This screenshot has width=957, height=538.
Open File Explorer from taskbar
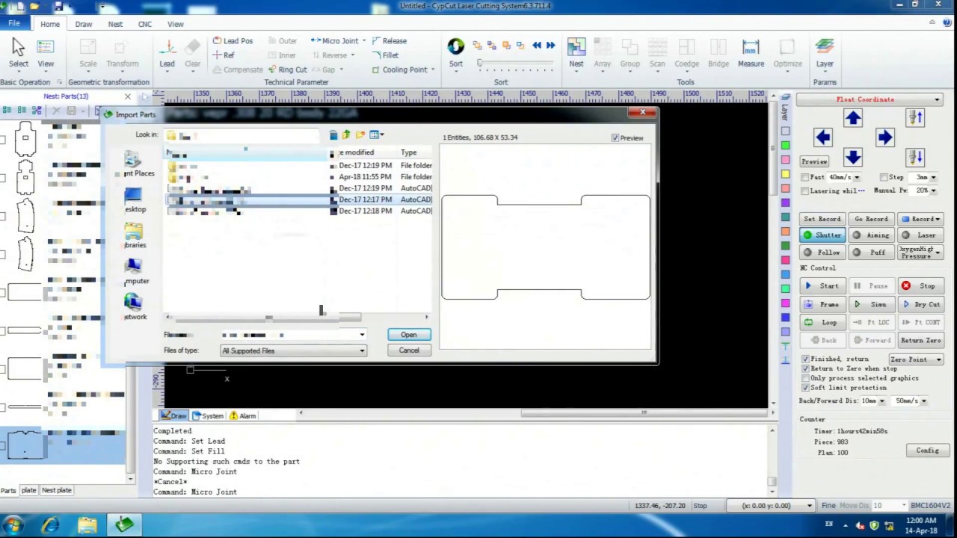click(87, 525)
